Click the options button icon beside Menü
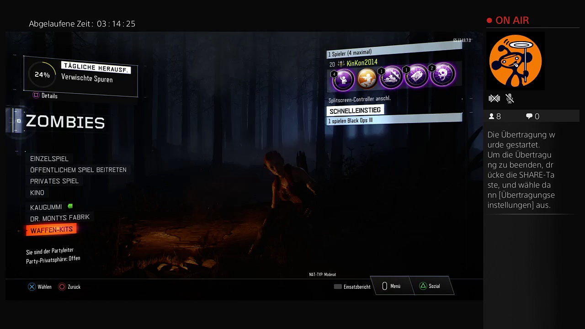The height and width of the screenshot is (329, 585). click(x=384, y=286)
